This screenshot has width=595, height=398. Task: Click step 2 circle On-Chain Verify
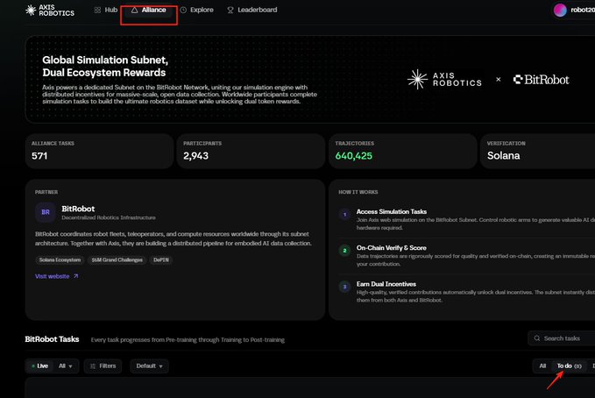point(344,251)
